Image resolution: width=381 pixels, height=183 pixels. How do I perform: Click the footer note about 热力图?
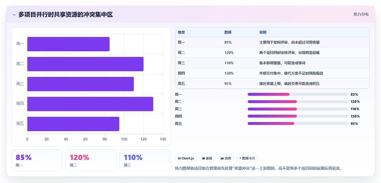[x=258, y=169]
